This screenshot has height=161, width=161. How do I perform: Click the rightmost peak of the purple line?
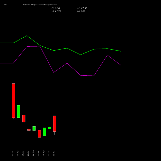click(x=107, y=55)
